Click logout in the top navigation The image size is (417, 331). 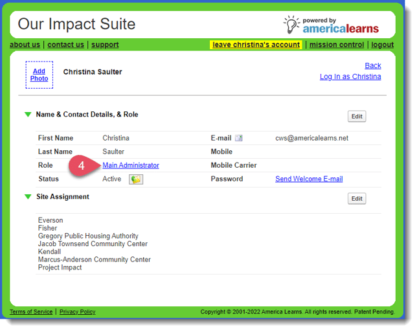382,45
